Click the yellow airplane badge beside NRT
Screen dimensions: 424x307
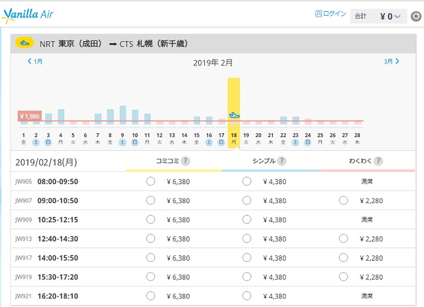[x=25, y=43]
